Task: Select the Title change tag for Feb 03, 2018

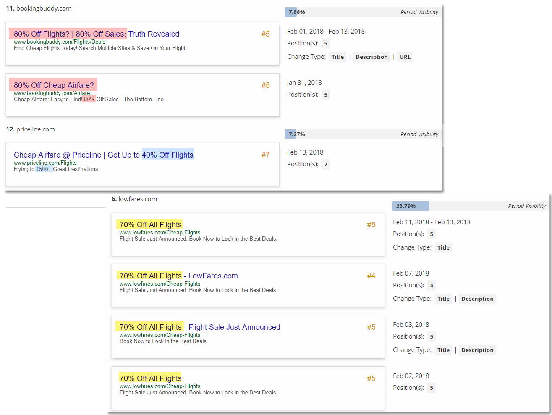Action: pyautogui.click(x=443, y=350)
